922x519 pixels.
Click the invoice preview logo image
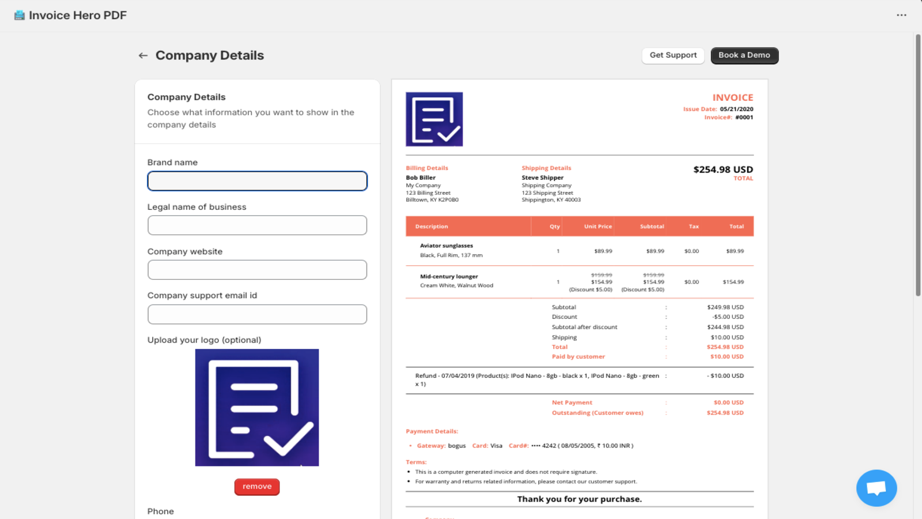(434, 119)
